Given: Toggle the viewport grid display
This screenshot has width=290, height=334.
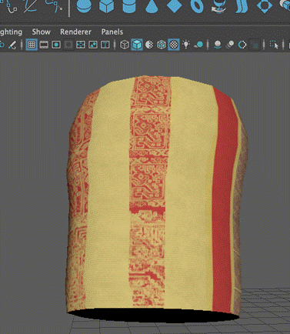Looking at the screenshot, I should pos(32,45).
